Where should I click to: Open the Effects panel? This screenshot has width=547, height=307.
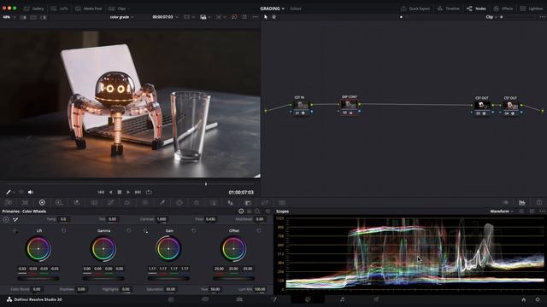pos(503,9)
